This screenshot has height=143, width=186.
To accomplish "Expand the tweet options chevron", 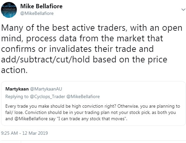I will click(x=183, y=10).
